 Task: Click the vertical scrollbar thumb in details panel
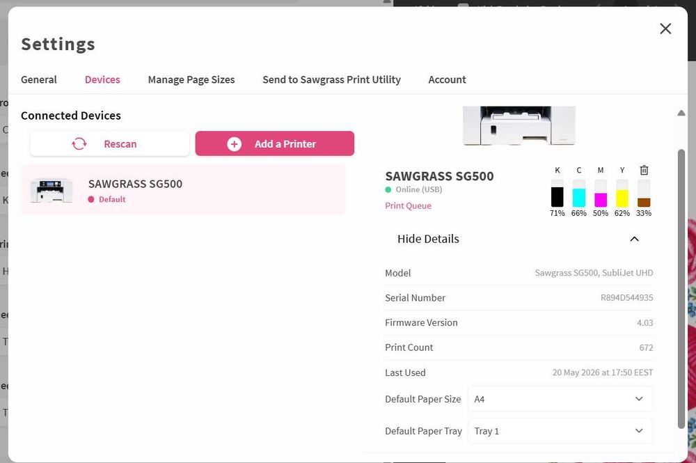point(681,289)
